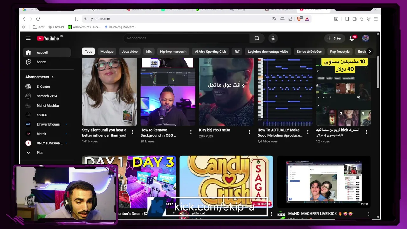Start voice search with microphone icon
Viewport: 407px width, 229px height.
[273, 38]
